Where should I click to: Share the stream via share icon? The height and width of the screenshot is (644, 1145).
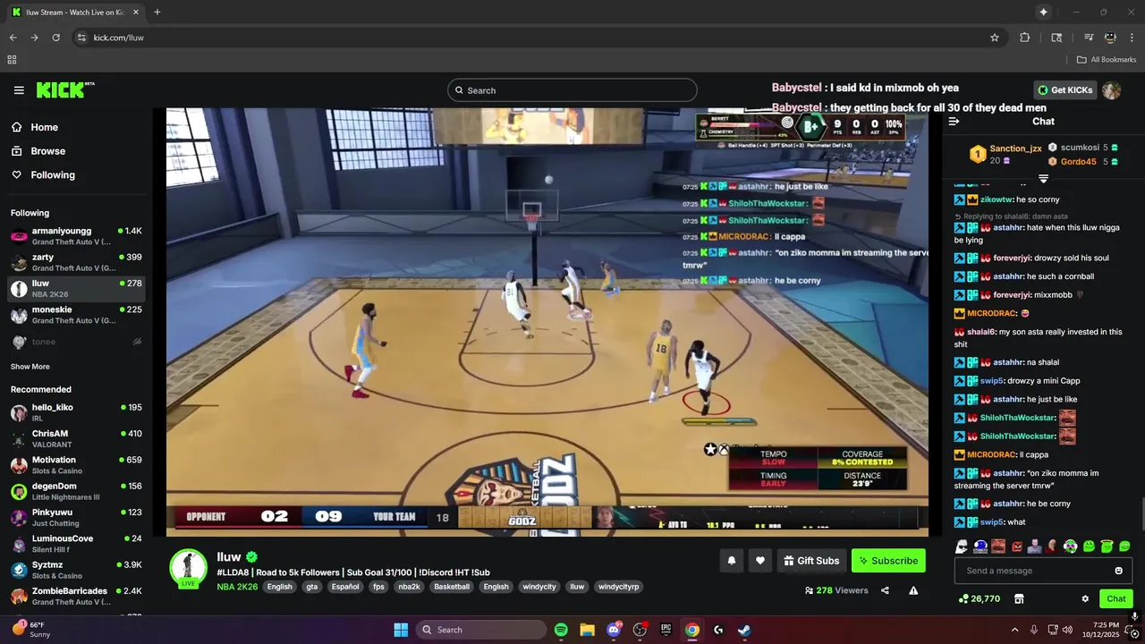click(x=885, y=590)
